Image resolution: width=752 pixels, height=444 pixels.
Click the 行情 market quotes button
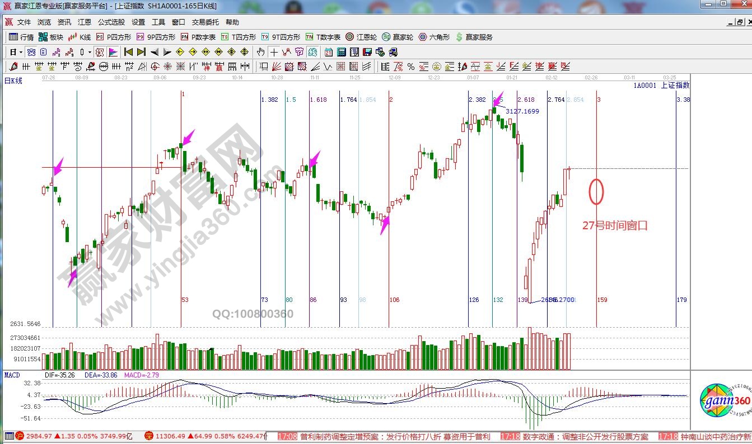pyautogui.click(x=21, y=37)
